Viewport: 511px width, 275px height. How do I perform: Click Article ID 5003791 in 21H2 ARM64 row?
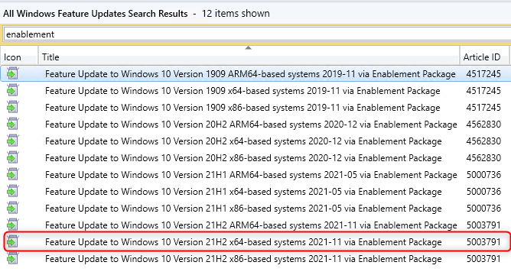tap(483, 225)
